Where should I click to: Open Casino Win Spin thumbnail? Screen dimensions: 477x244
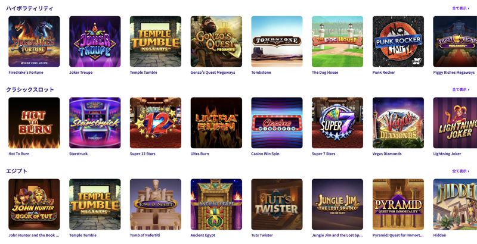(x=277, y=123)
